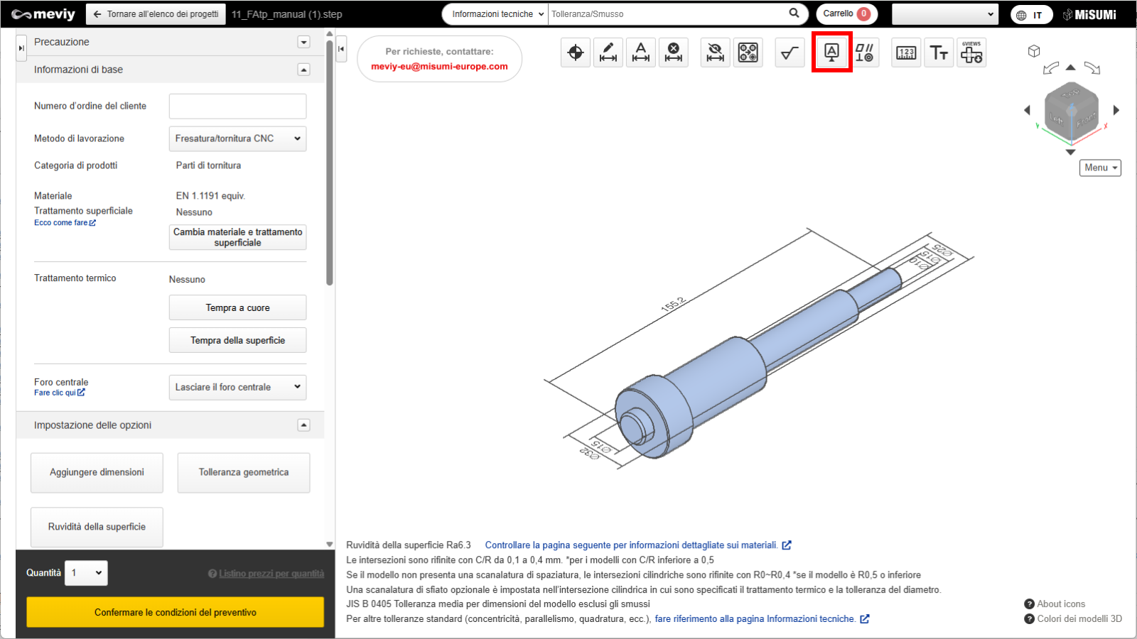Screen dimensions: 1137x639
Task: Click the 6VIEWS download icon
Action: pyautogui.click(x=971, y=53)
